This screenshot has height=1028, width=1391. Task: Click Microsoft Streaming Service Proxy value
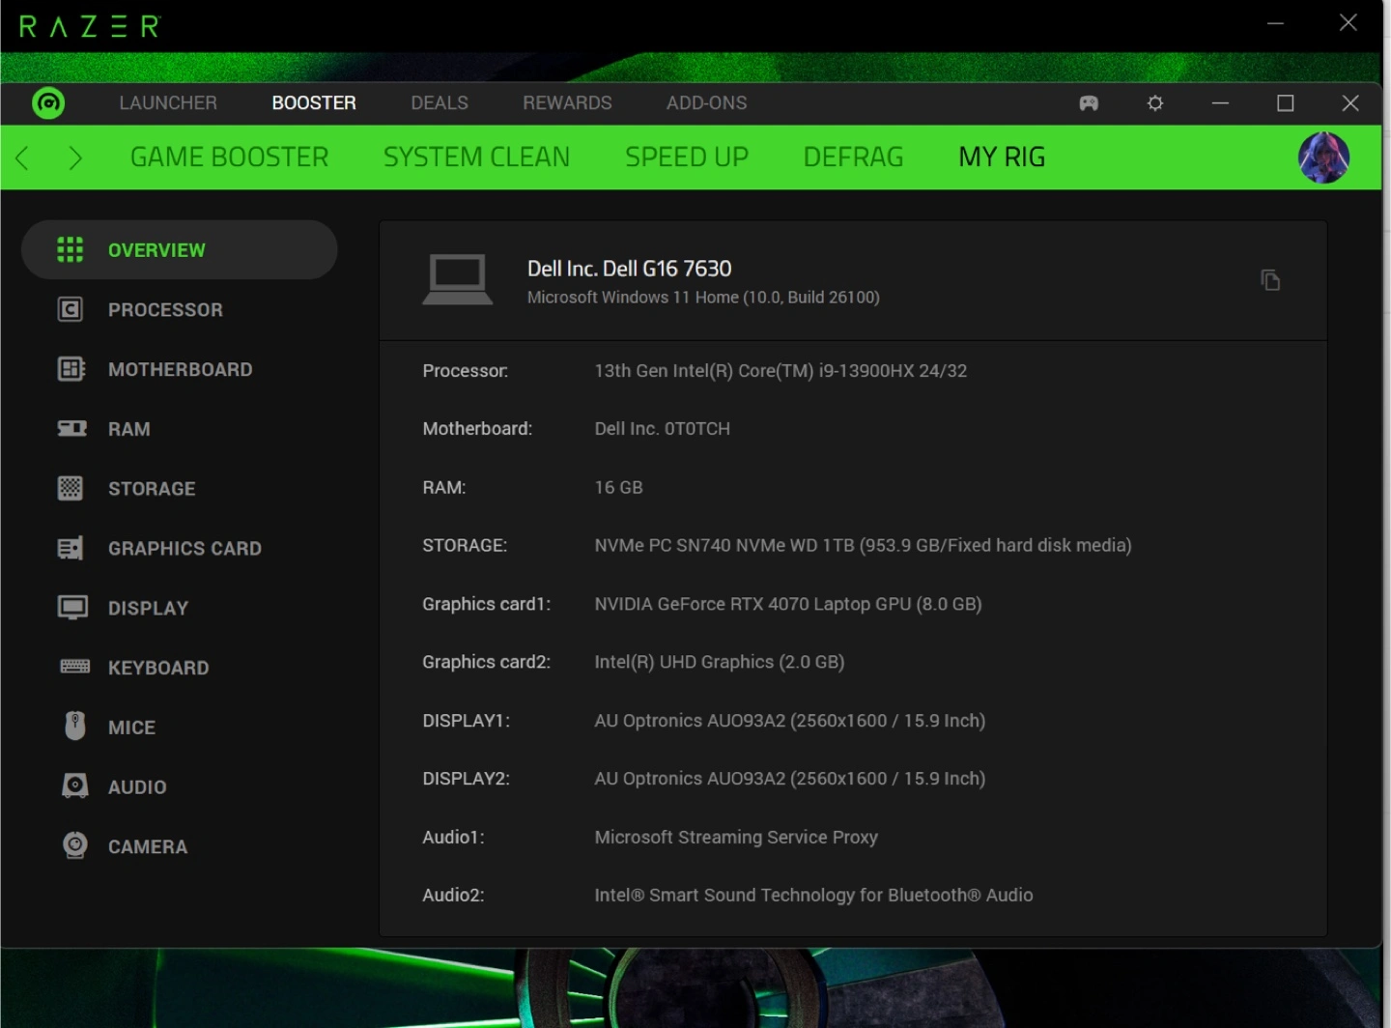click(x=736, y=838)
